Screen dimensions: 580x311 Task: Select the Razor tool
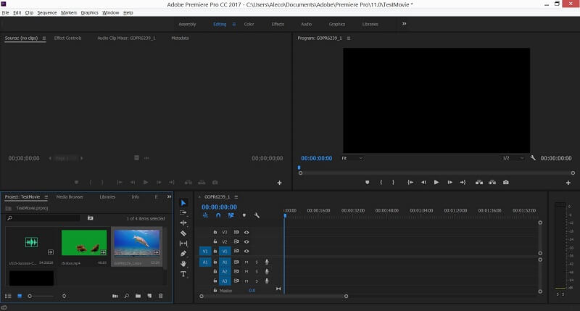[x=183, y=233]
